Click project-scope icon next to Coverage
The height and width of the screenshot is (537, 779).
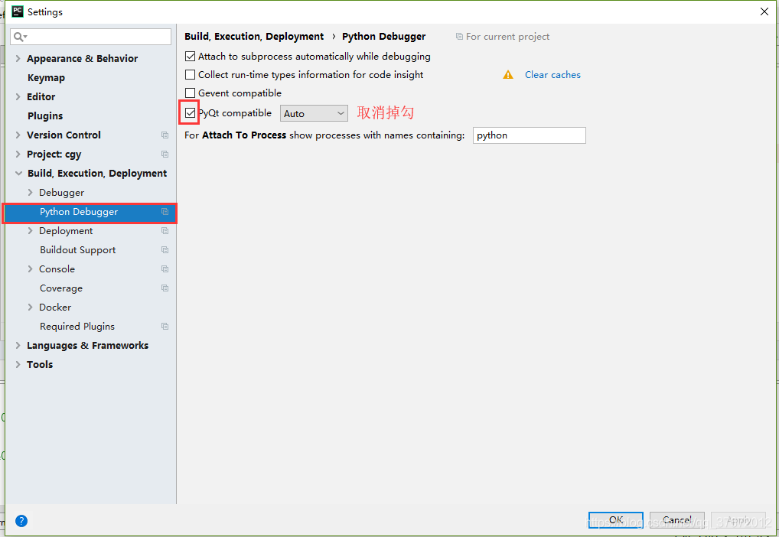click(x=165, y=288)
